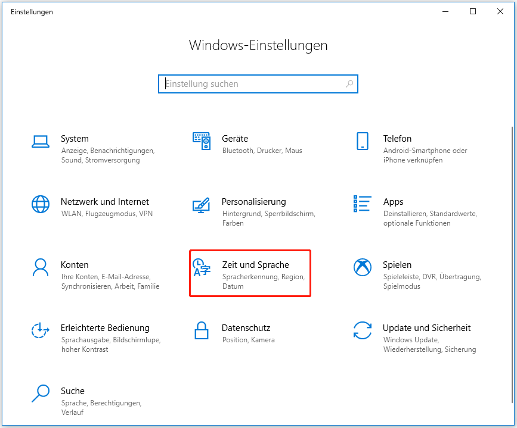Click 'Position, Kamera' description

[x=248, y=340]
